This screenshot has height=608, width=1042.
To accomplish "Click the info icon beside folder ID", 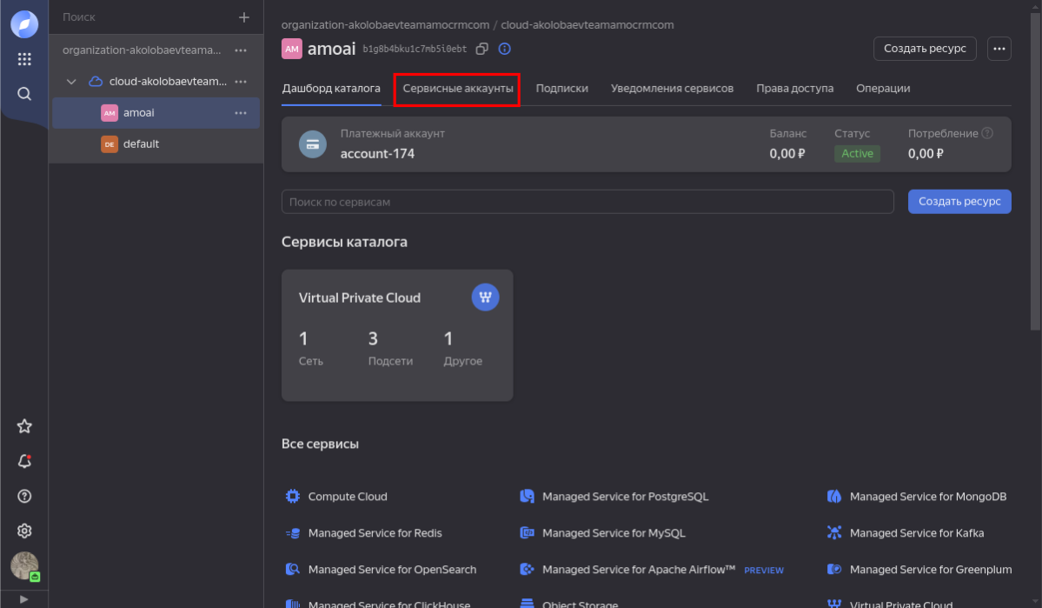I will point(504,49).
